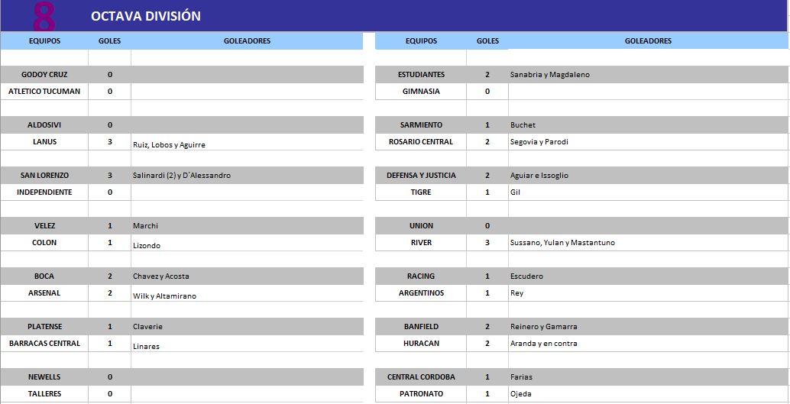Viewport: 790px width, 404px height.
Task: Click the cell 'Segovia y Parodi'
Action: tap(649, 141)
